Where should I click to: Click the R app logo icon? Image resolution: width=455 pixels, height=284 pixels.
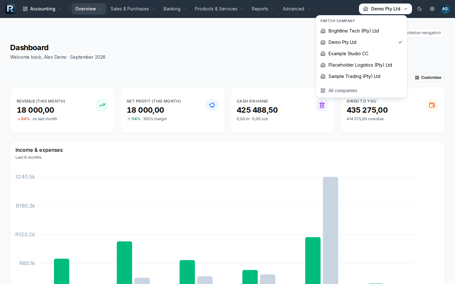[10, 9]
